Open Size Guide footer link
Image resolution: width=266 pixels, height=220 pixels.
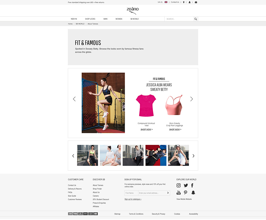[x=72, y=196]
